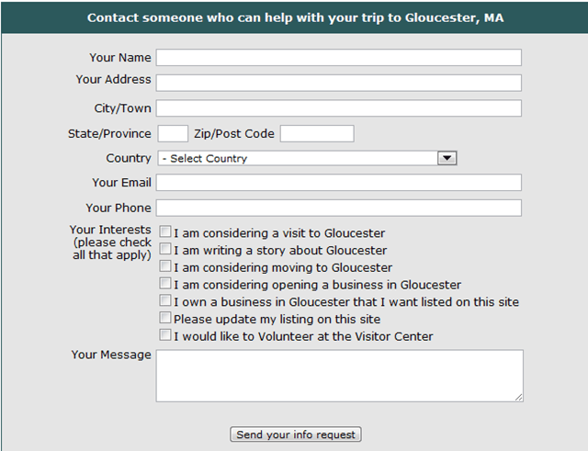Tick 'I am considering moving to Gloucester'
The image size is (588, 451).
[x=165, y=266]
